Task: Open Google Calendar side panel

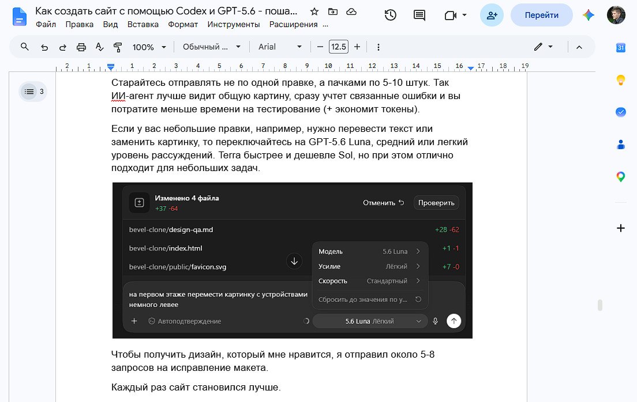Action: (620, 47)
